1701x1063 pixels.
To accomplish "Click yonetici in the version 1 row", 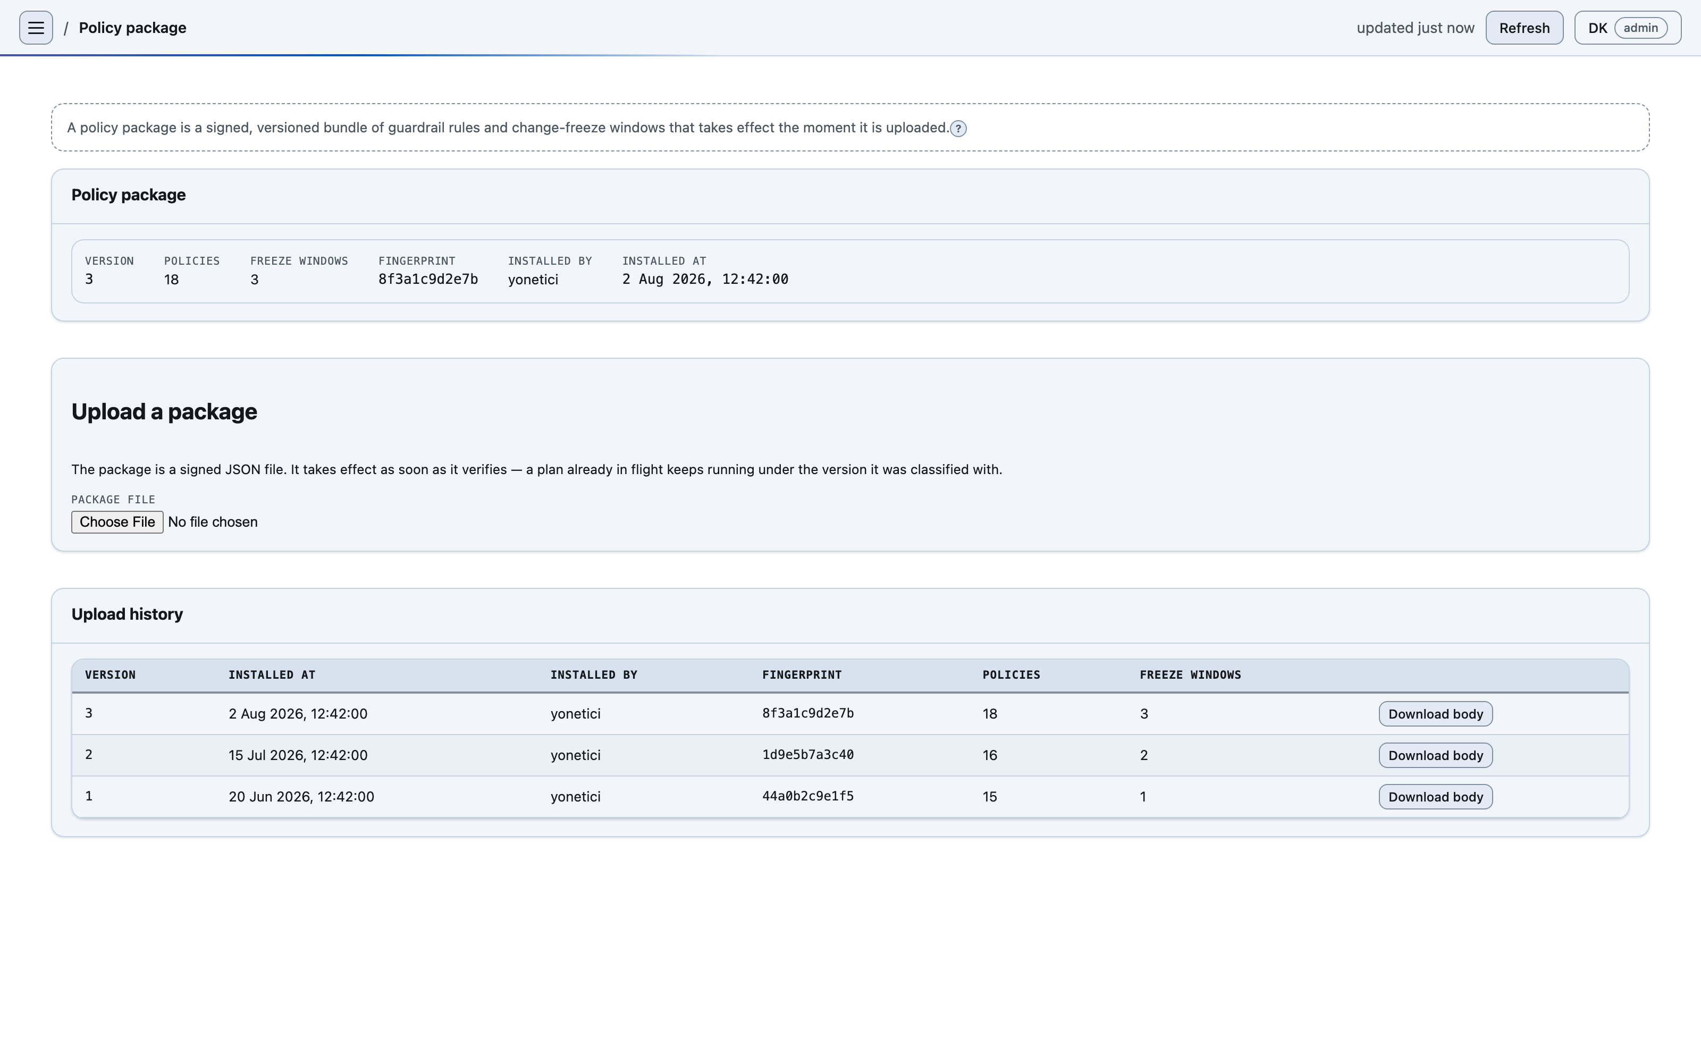I will 576,797.
